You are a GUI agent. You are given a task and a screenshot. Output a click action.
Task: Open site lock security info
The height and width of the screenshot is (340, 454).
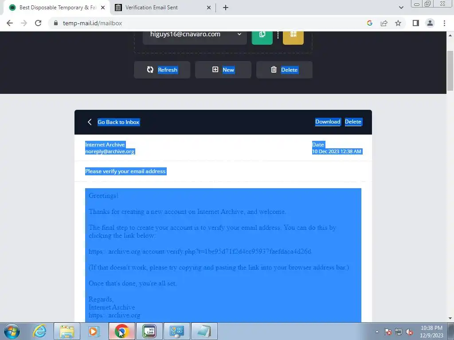[x=56, y=23]
